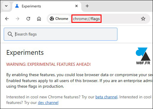Focus the Search flags field
Image resolution: width=153 pixels, height=109 pixels.
pos(61,34)
